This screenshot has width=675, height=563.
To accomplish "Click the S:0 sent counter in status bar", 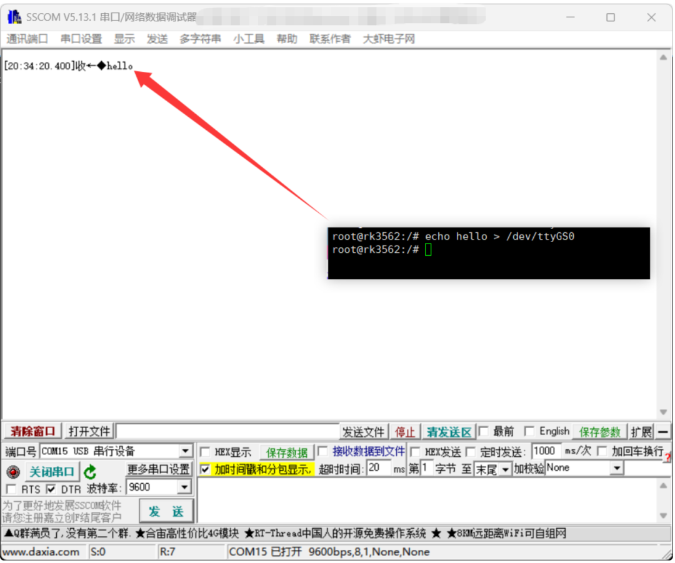I will click(97, 552).
